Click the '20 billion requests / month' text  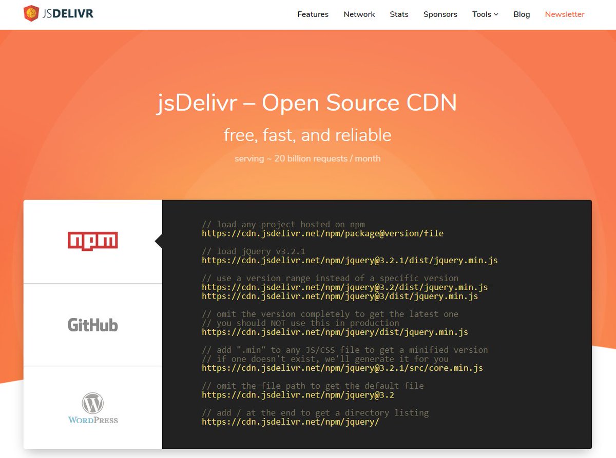[x=328, y=158]
